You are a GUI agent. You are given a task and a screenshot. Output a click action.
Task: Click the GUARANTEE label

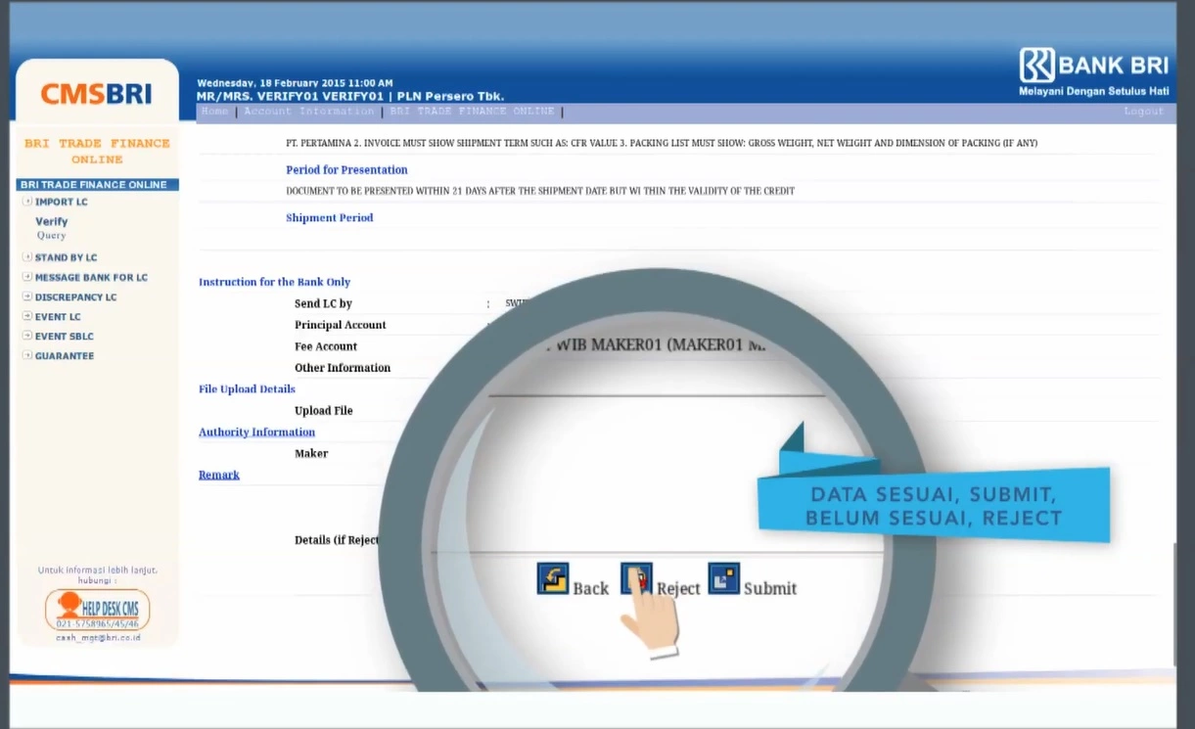65,355
